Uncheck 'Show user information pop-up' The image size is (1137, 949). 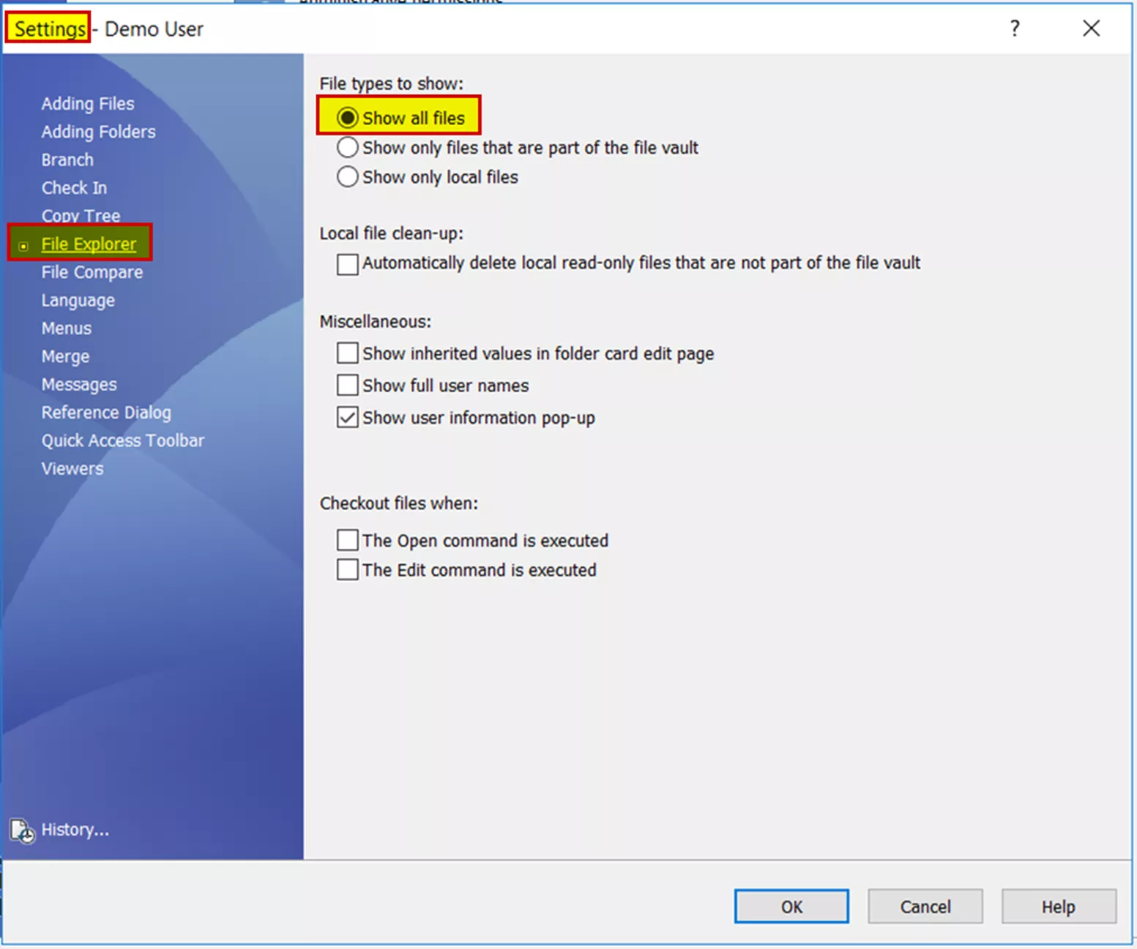[348, 418]
